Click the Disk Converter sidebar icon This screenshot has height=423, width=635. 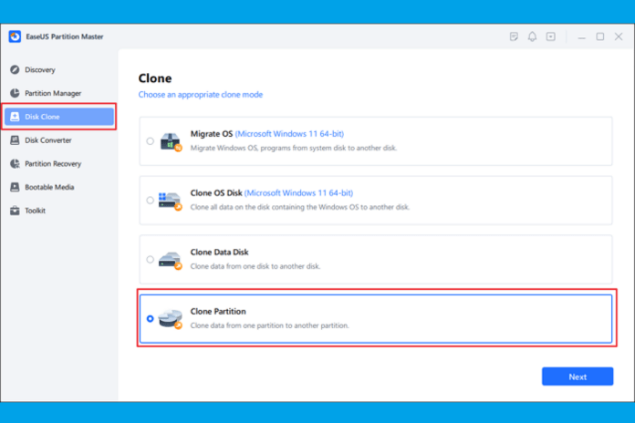click(16, 140)
